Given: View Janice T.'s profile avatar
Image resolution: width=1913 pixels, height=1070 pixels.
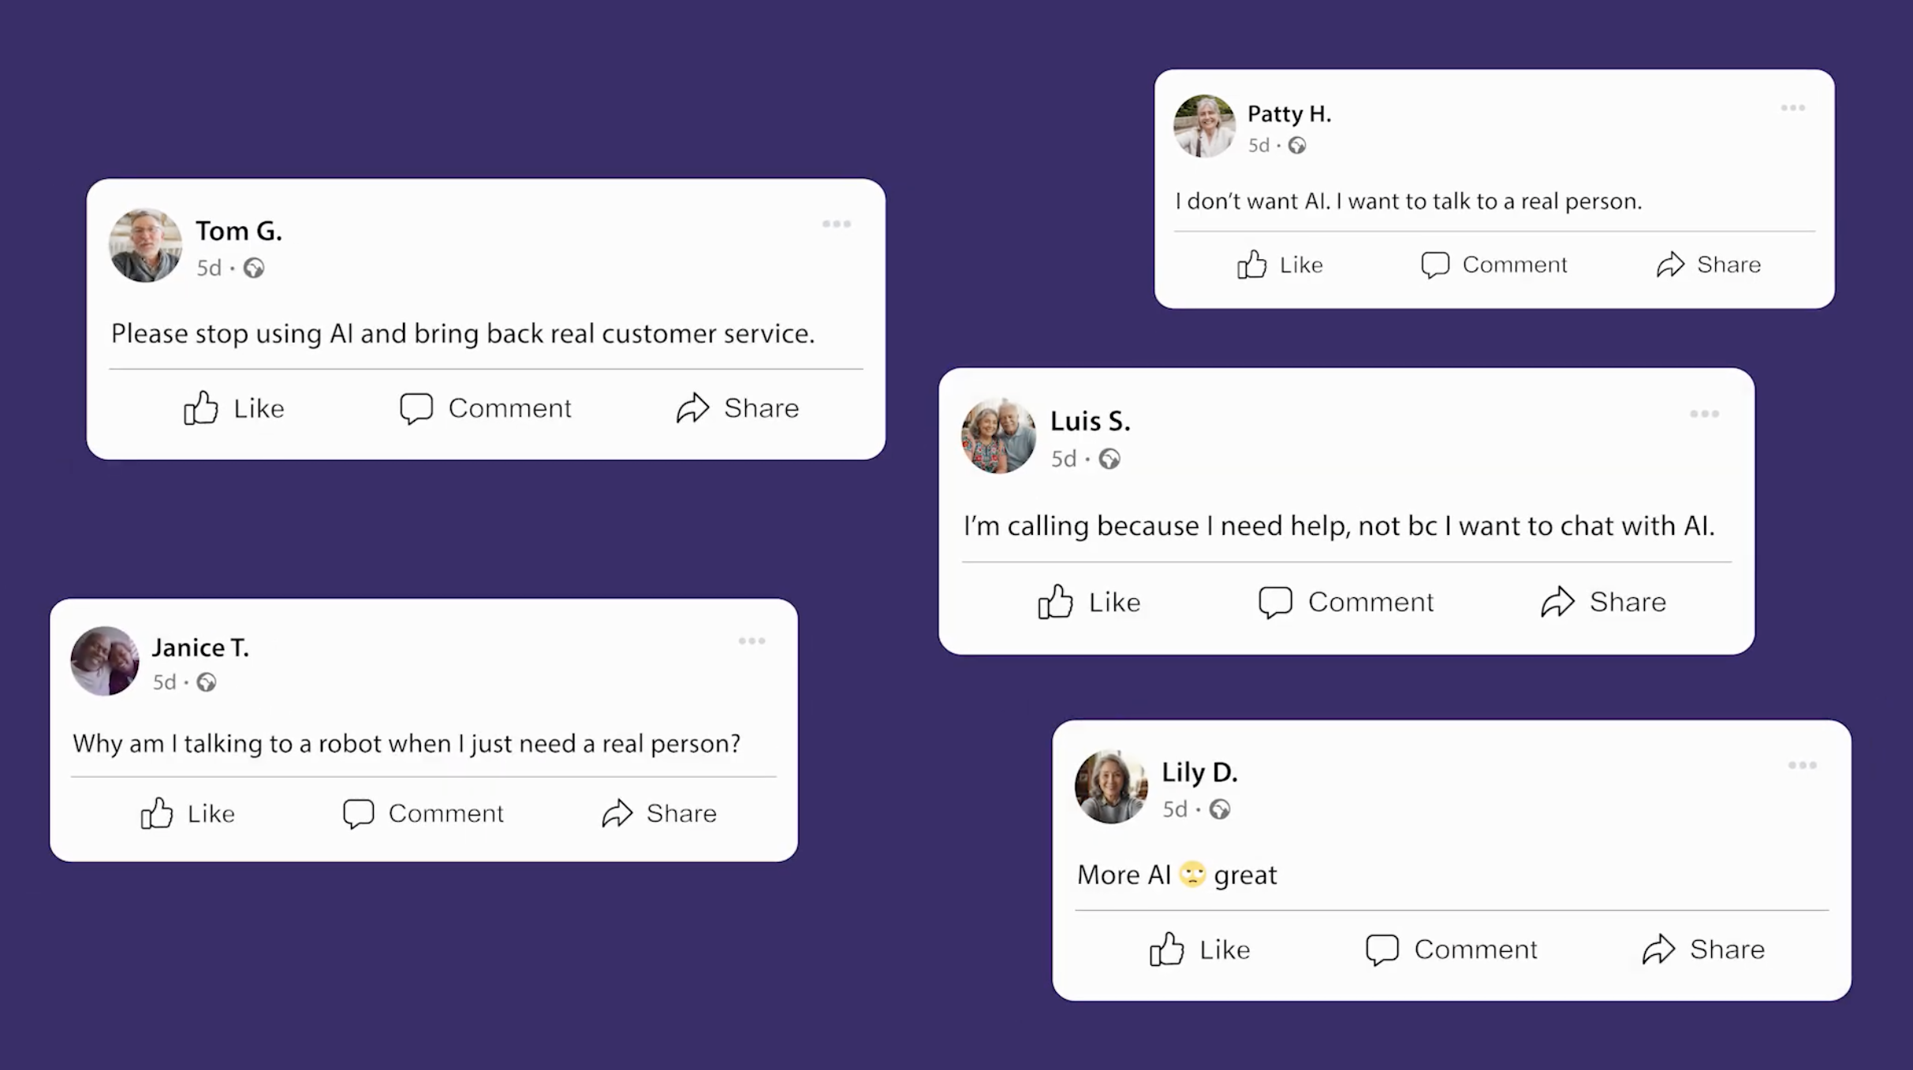Looking at the screenshot, I should 105,661.
